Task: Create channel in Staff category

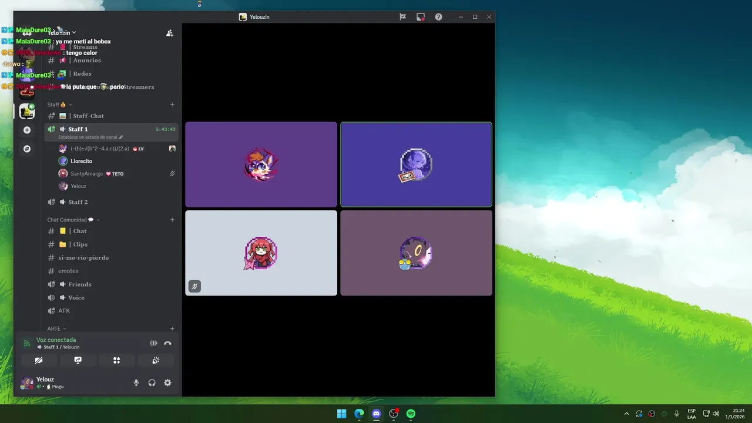Action: pos(172,105)
